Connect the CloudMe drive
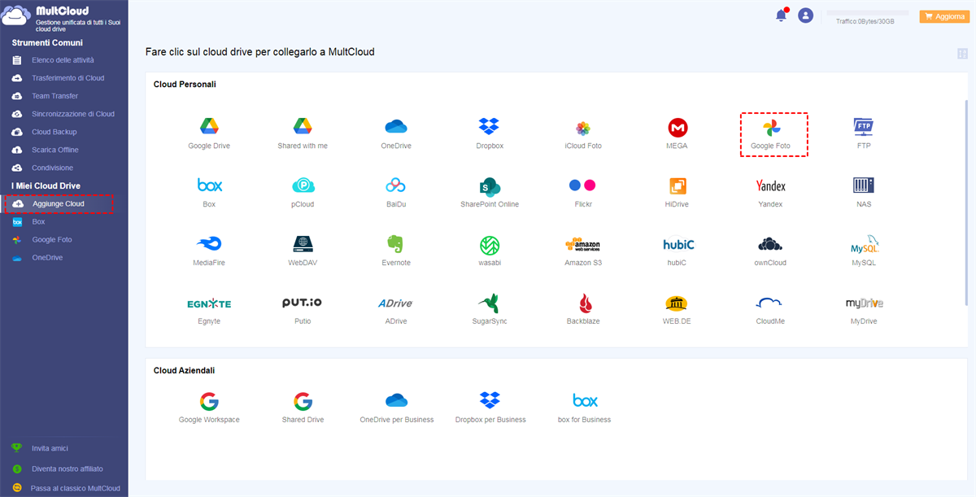Viewport: 976px width, 497px height. (x=770, y=310)
